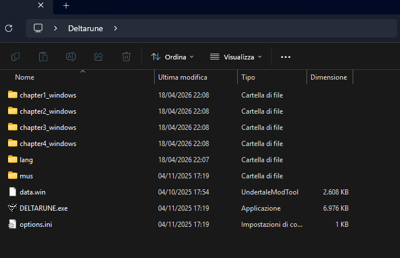400x258 pixels.
Task: Expand chevron before Deltarune in breadcrumb
Action: tap(55, 28)
